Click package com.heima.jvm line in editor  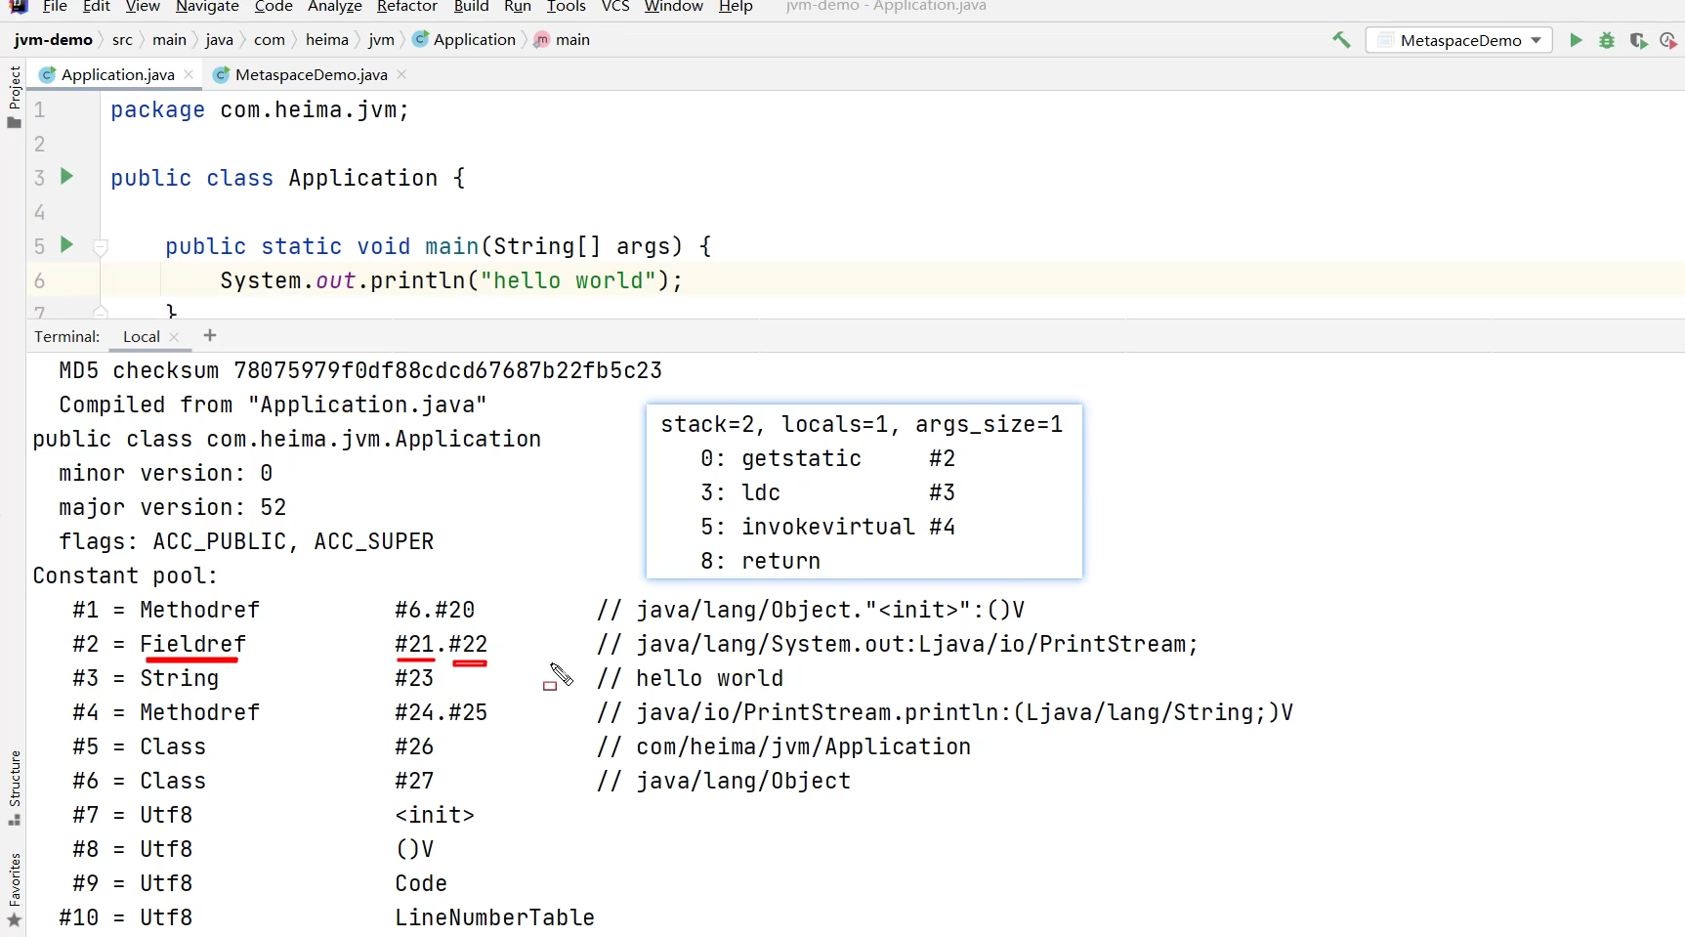260,109
